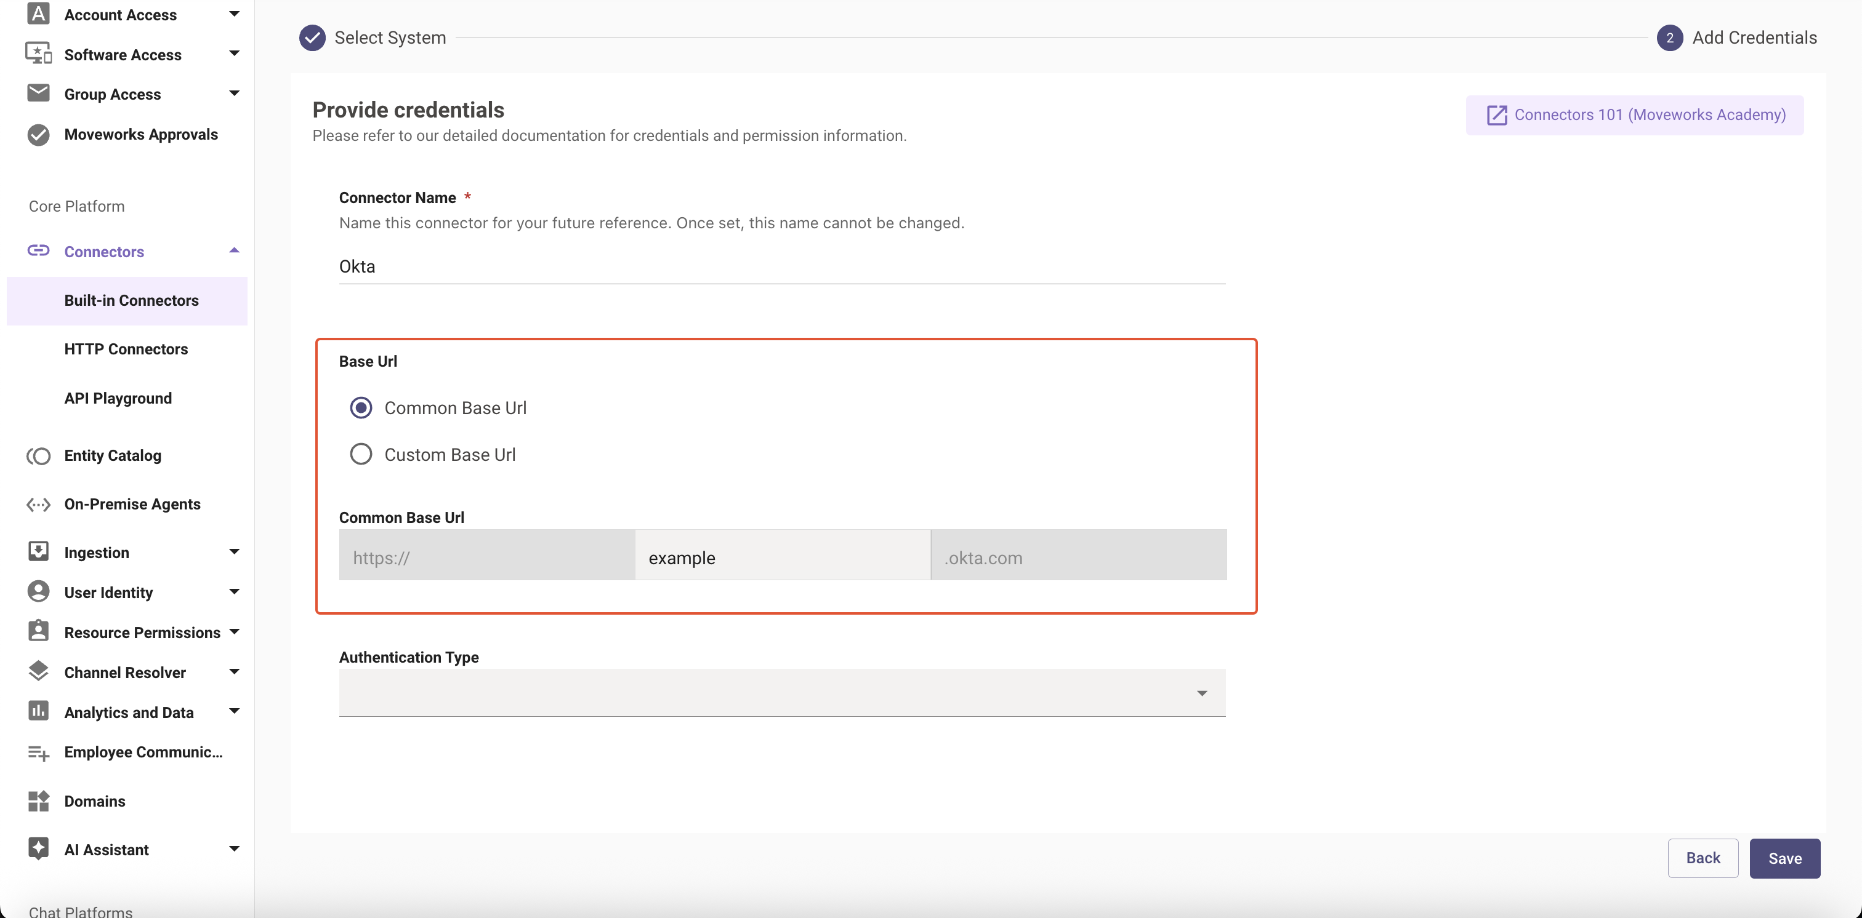Select the Custom Base Url radio button
Image resolution: width=1862 pixels, height=918 pixels.
pos(361,454)
